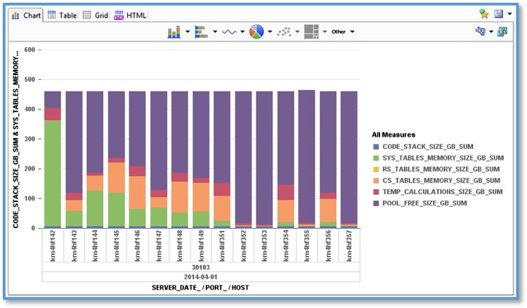This screenshot has height=308, width=527.
Task: Pick the scatter chart type icon
Action: point(284,32)
